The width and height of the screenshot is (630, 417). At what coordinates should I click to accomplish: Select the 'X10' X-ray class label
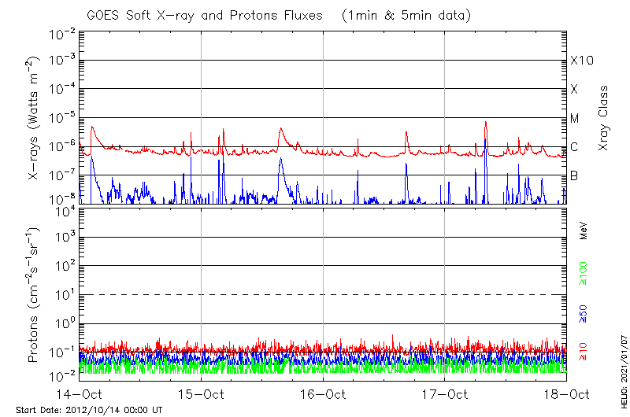coord(581,61)
